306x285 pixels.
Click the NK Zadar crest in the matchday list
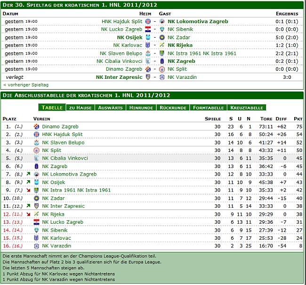click(162, 37)
